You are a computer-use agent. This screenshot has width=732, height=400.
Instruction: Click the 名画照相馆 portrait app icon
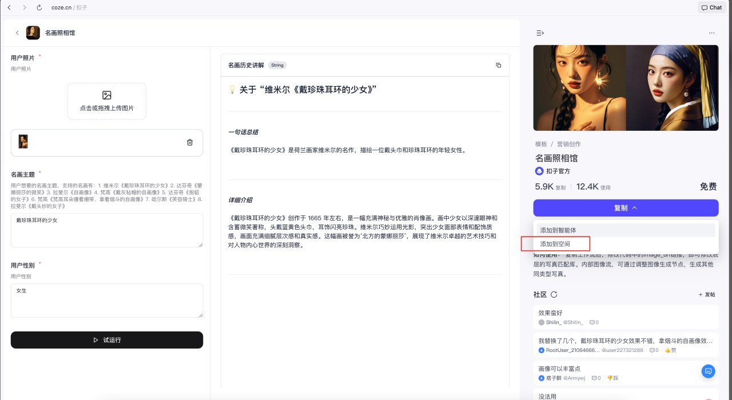pyautogui.click(x=33, y=33)
